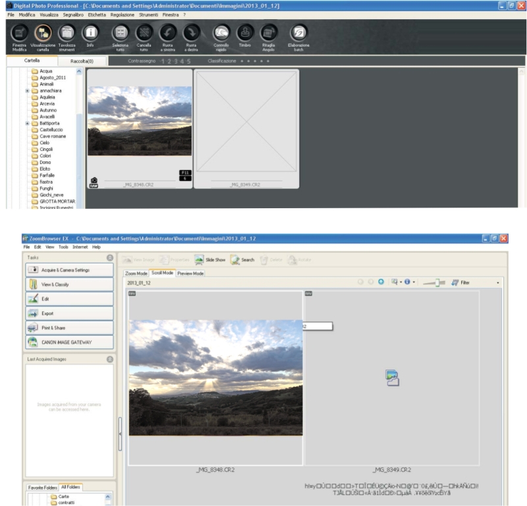This screenshot has width=527, height=506.
Task: Select the Agosto_2011 folder
Action: pyautogui.click(x=53, y=78)
